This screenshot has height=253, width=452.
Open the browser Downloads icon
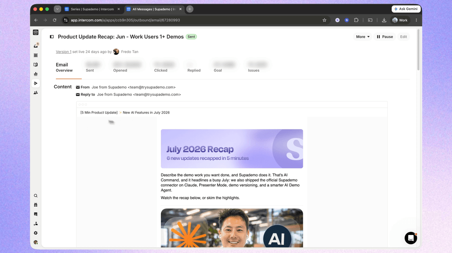click(x=384, y=20)
